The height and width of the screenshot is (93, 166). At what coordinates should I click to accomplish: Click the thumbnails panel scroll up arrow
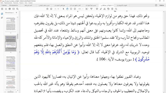click(18, 17)
